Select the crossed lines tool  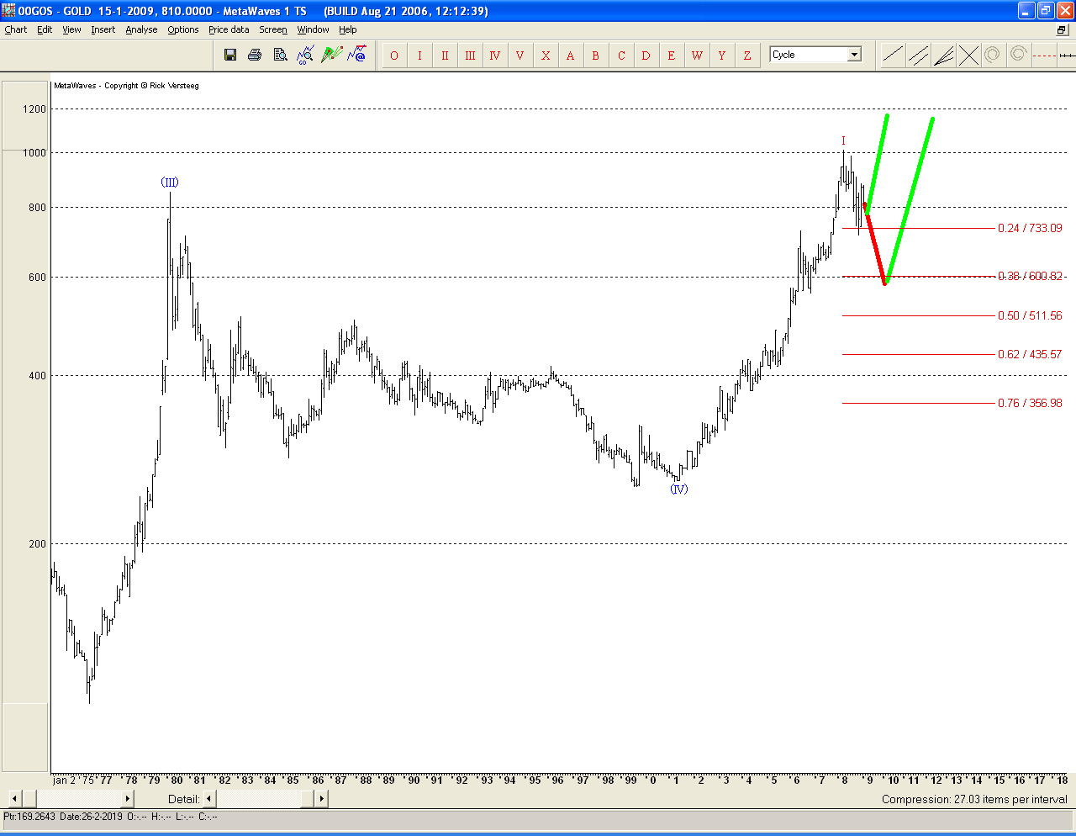968,56
